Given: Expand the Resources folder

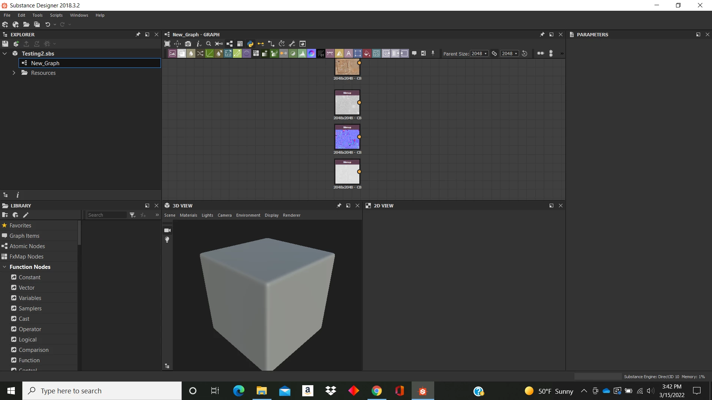Looking at the screenshot, I should [14, 73].
